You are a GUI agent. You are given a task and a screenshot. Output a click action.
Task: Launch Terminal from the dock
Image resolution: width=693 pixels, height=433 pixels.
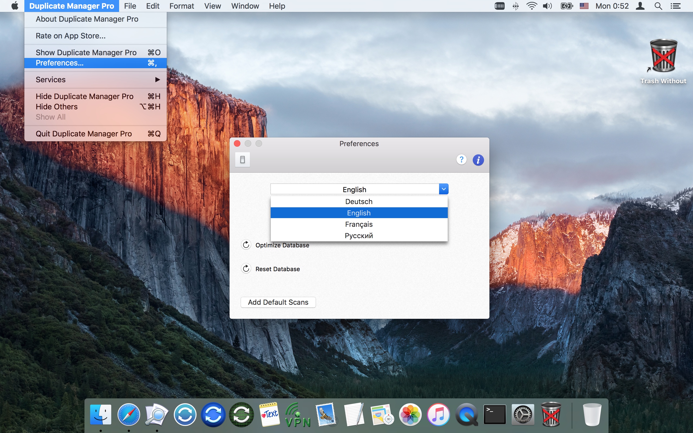tap(495, 414)
